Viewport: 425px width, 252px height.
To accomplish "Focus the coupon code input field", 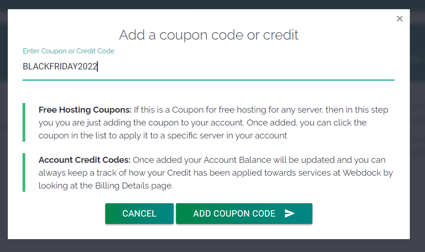I will (230, 67).
